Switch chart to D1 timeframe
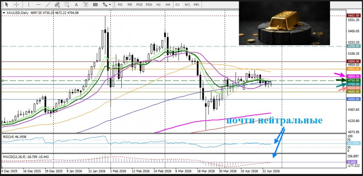363x176 pixels. point(177,4)
